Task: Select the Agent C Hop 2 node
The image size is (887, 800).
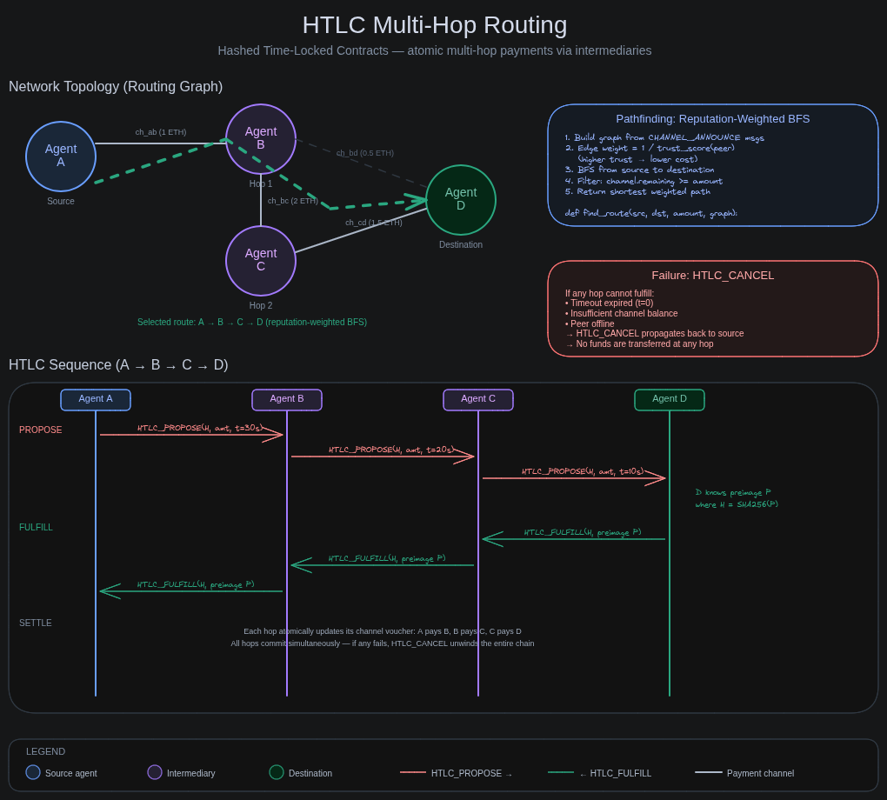Action: pyautogui.click(x=260, y=261)
